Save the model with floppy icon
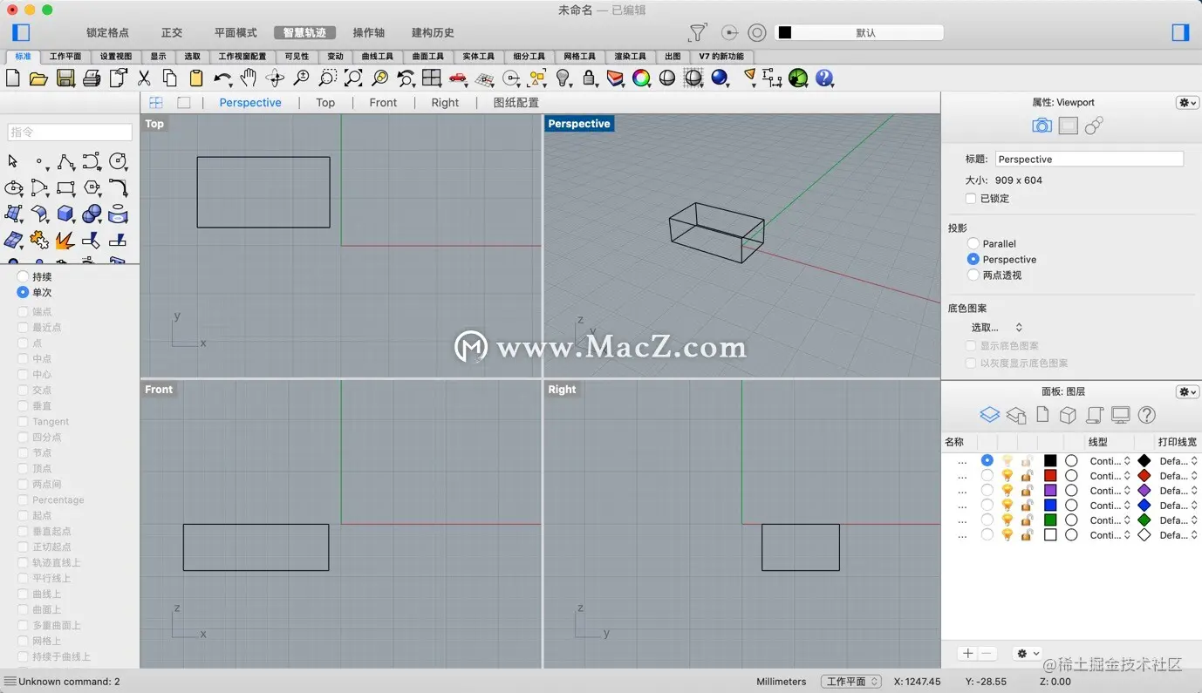Image resolution: width=1202 pixels, height=693 pixels. [x=65, y=78]
